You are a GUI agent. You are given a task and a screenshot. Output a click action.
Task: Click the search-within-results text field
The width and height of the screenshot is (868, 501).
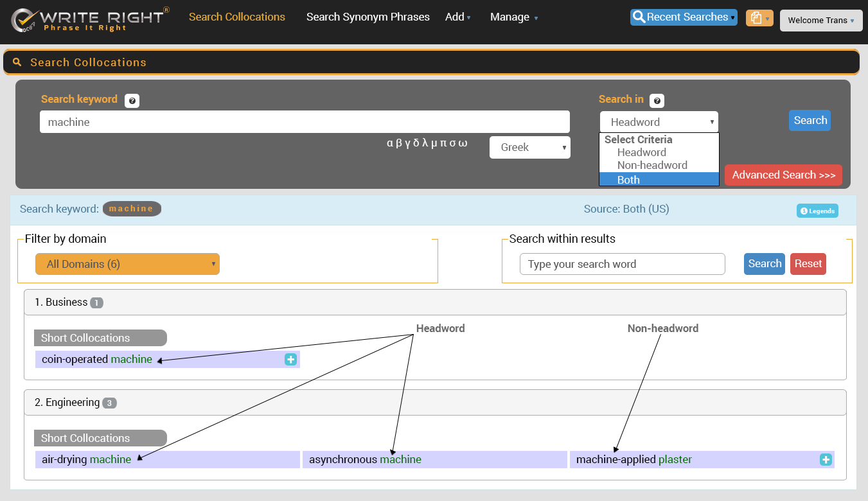622,264
